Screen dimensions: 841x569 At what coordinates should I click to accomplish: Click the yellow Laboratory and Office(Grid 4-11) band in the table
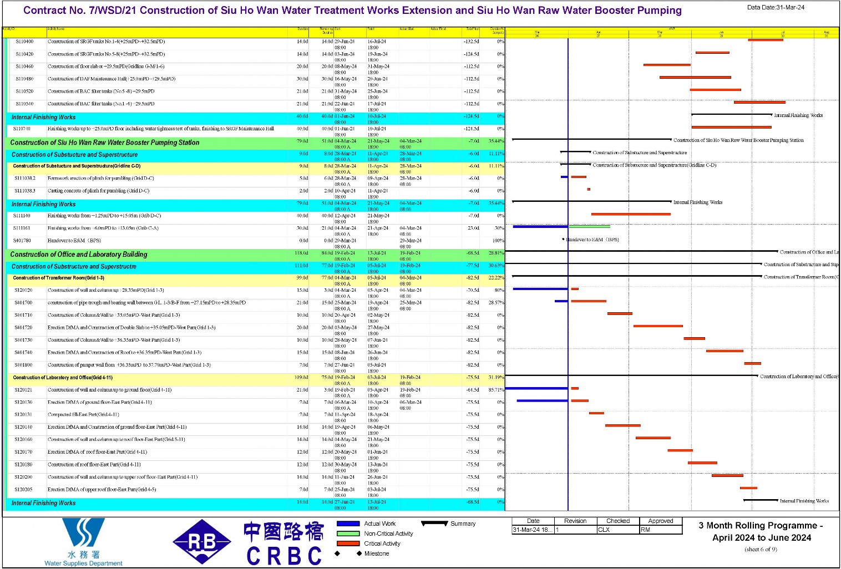tap(257, 379)
